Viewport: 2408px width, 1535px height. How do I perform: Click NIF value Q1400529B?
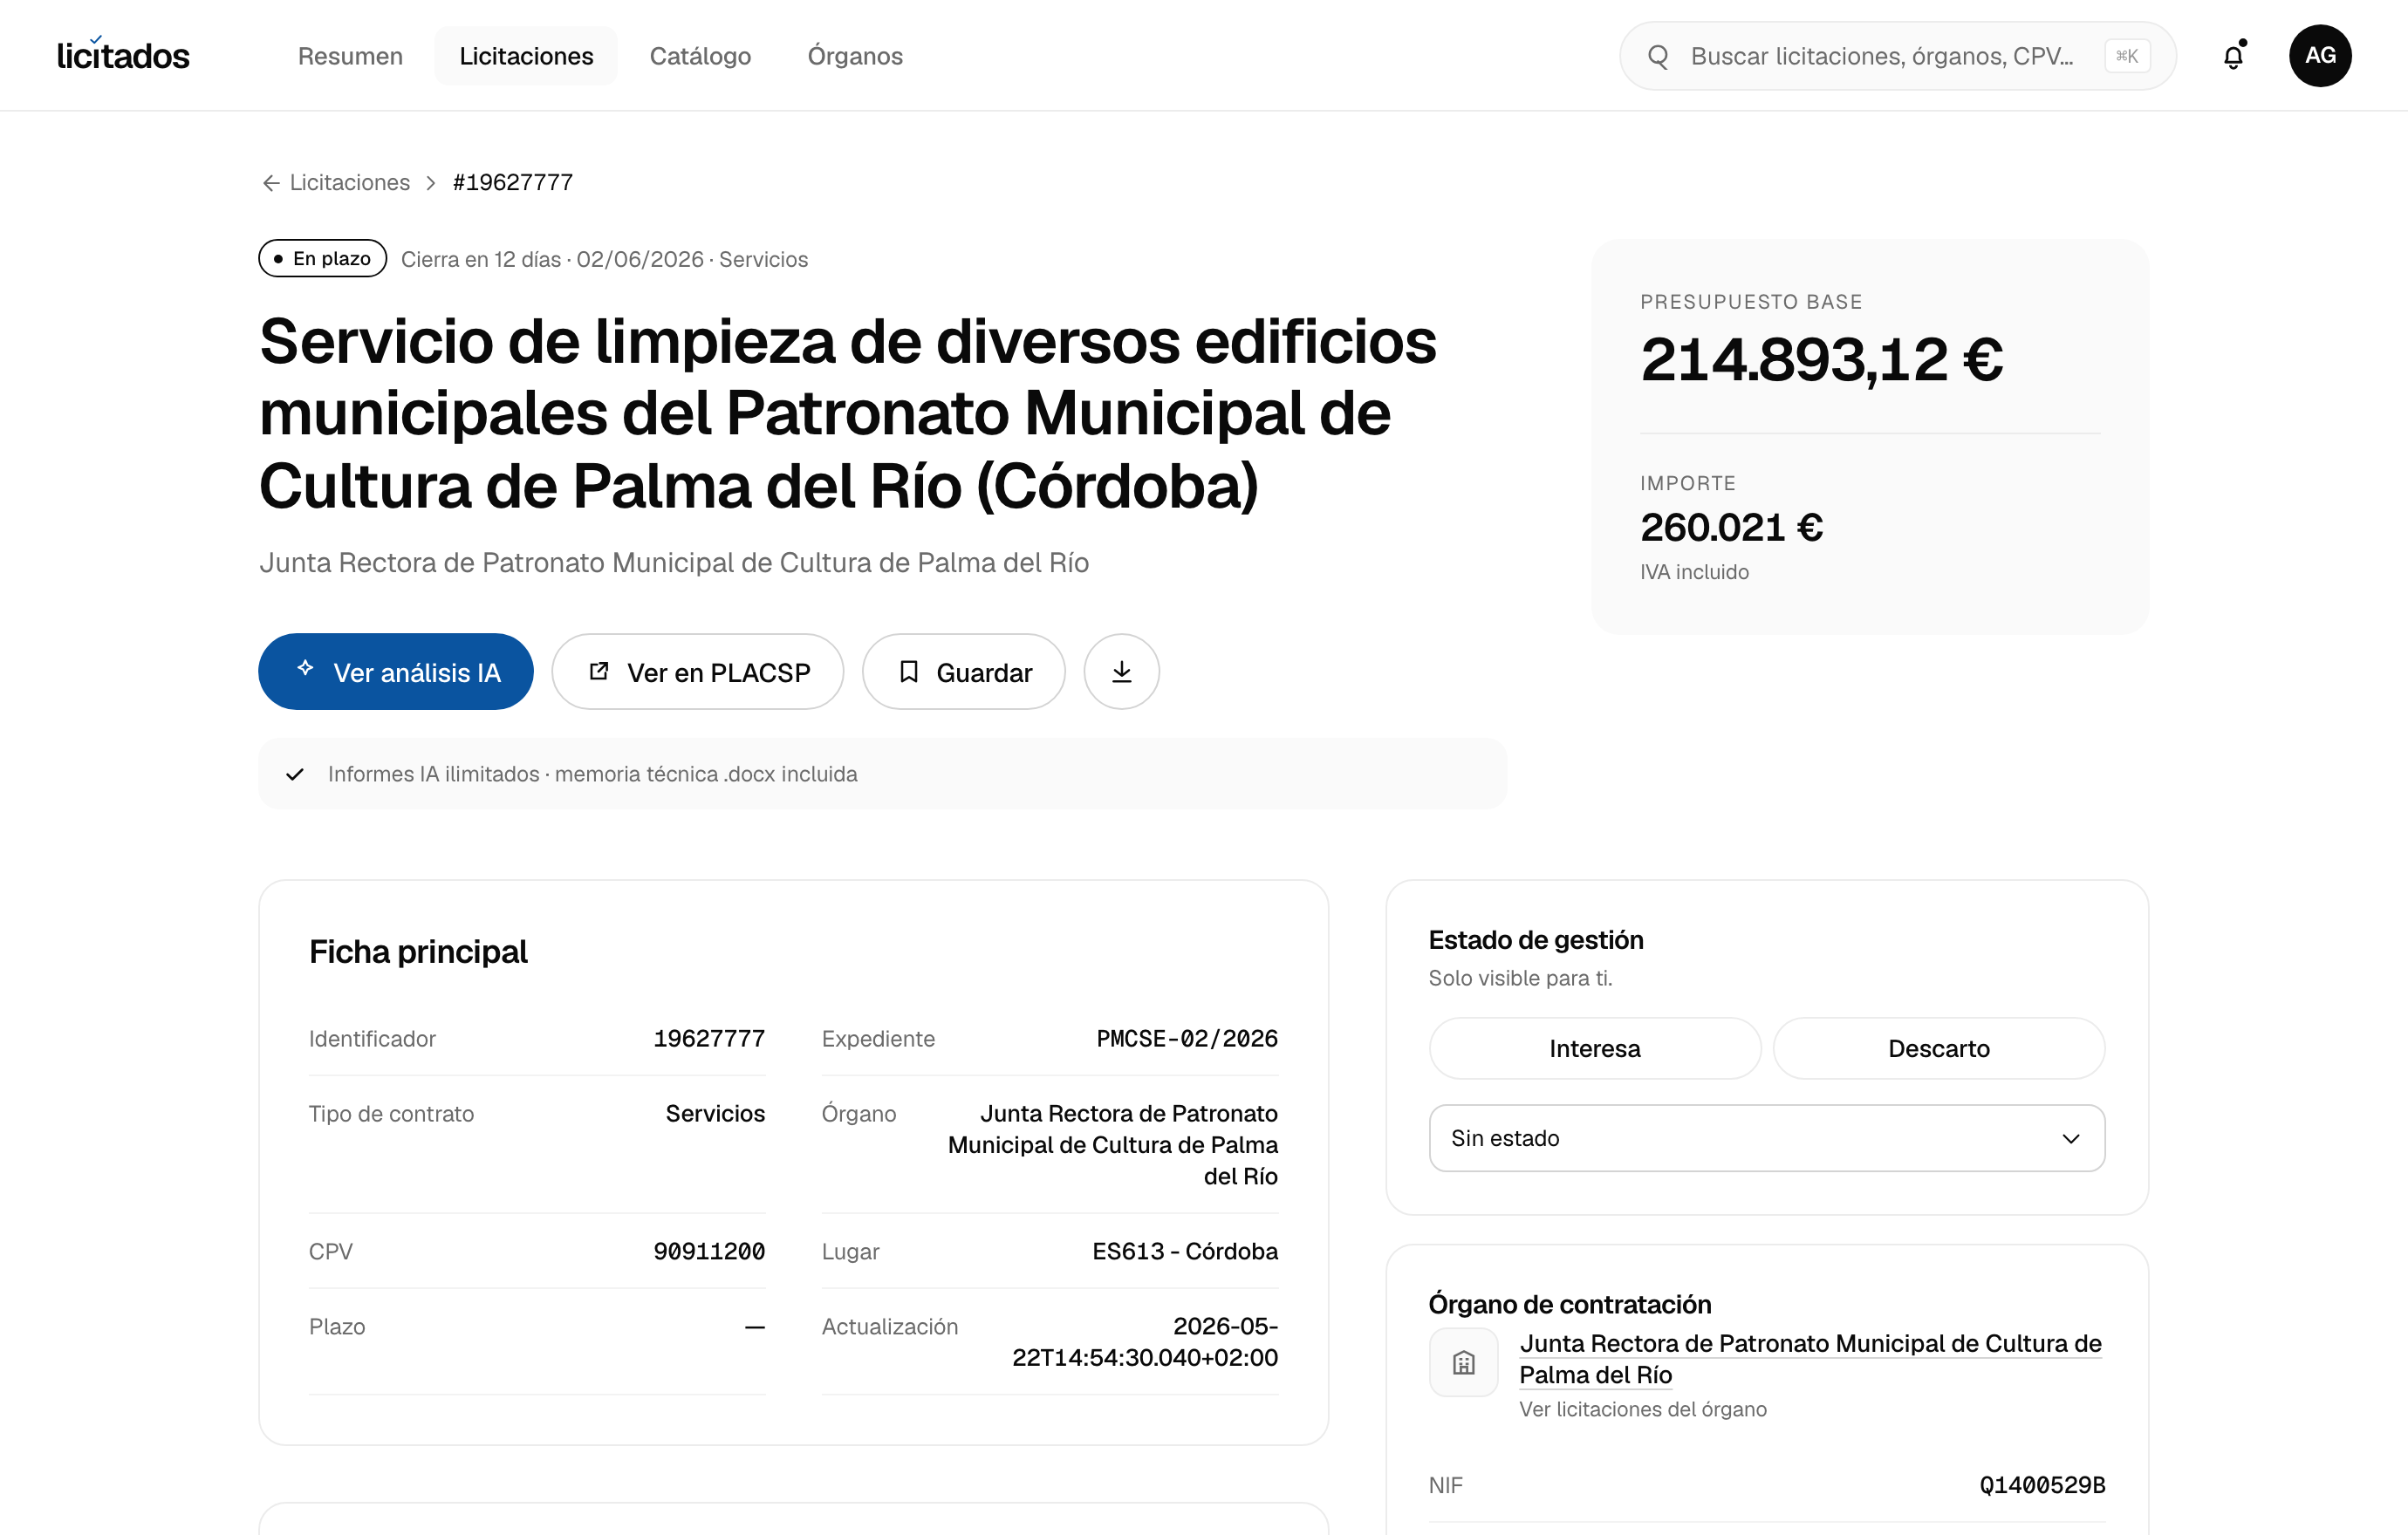pos(2042,1486)
